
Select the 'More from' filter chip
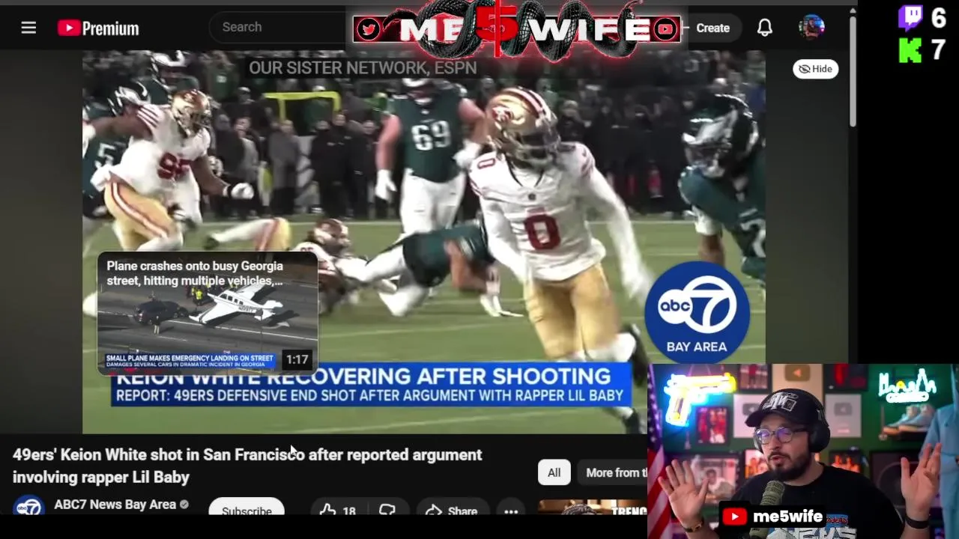[x=614, y=472]
